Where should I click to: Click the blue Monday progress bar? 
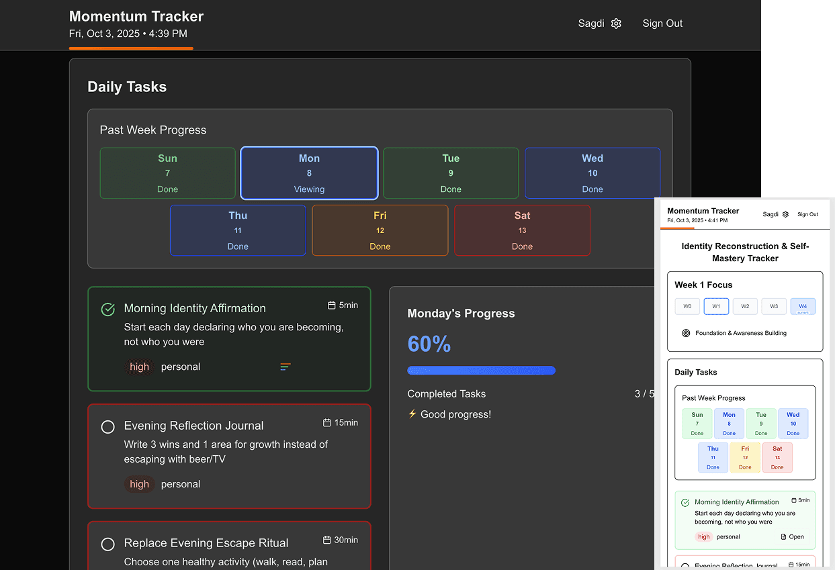pos(481,371)
